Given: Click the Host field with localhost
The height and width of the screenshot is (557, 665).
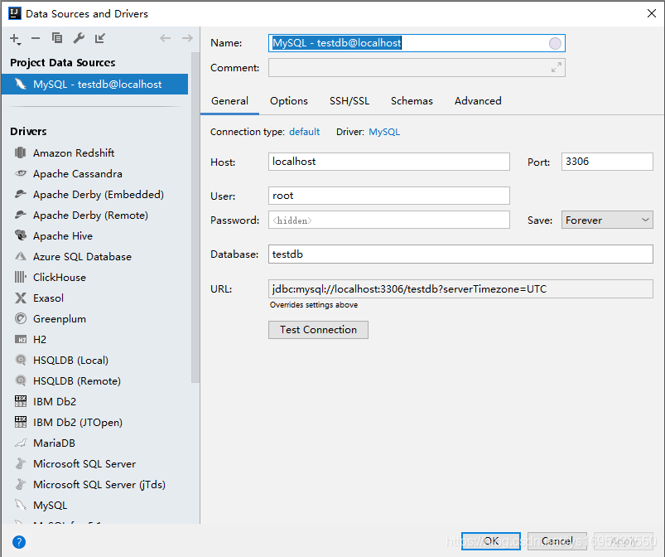Looking at the screenshot, I should pyautogui.click(x=389, y=162).
